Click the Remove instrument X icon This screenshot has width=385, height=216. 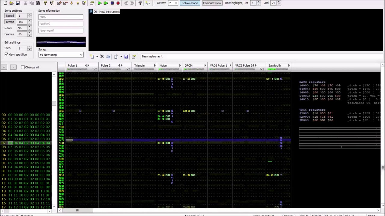coord(102,56)
